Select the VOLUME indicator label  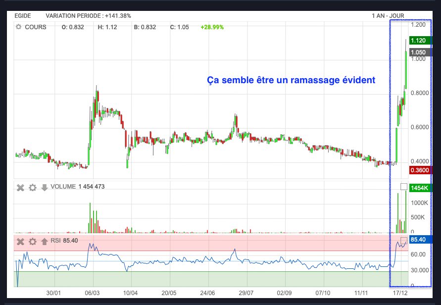[63, 187]
